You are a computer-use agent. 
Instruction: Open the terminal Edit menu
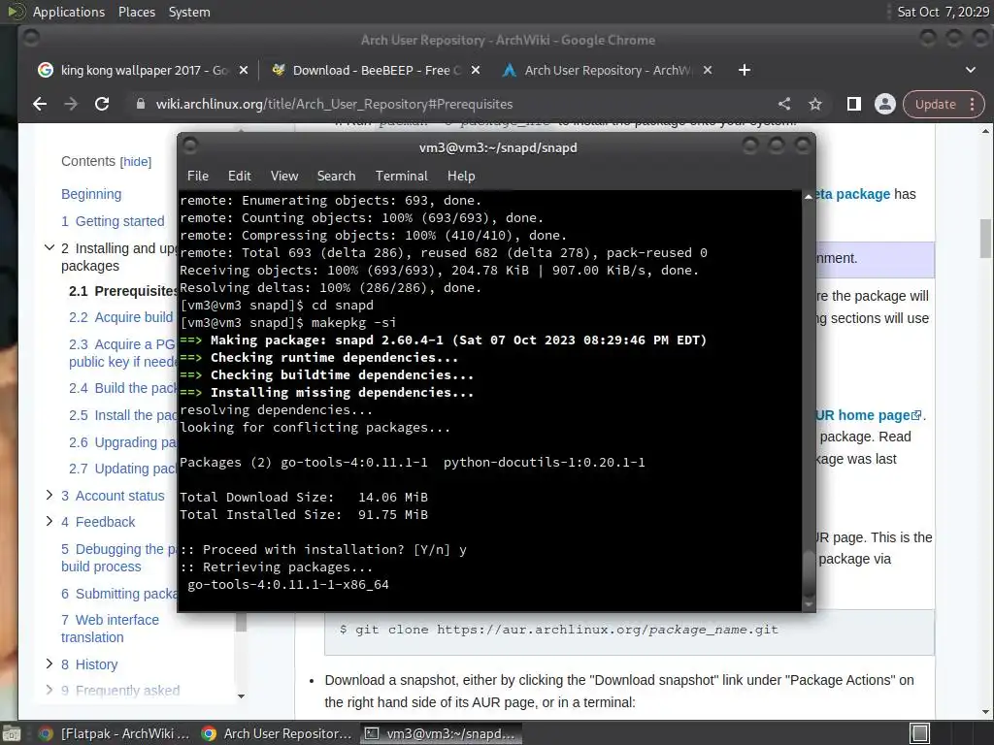coord(240,177)
